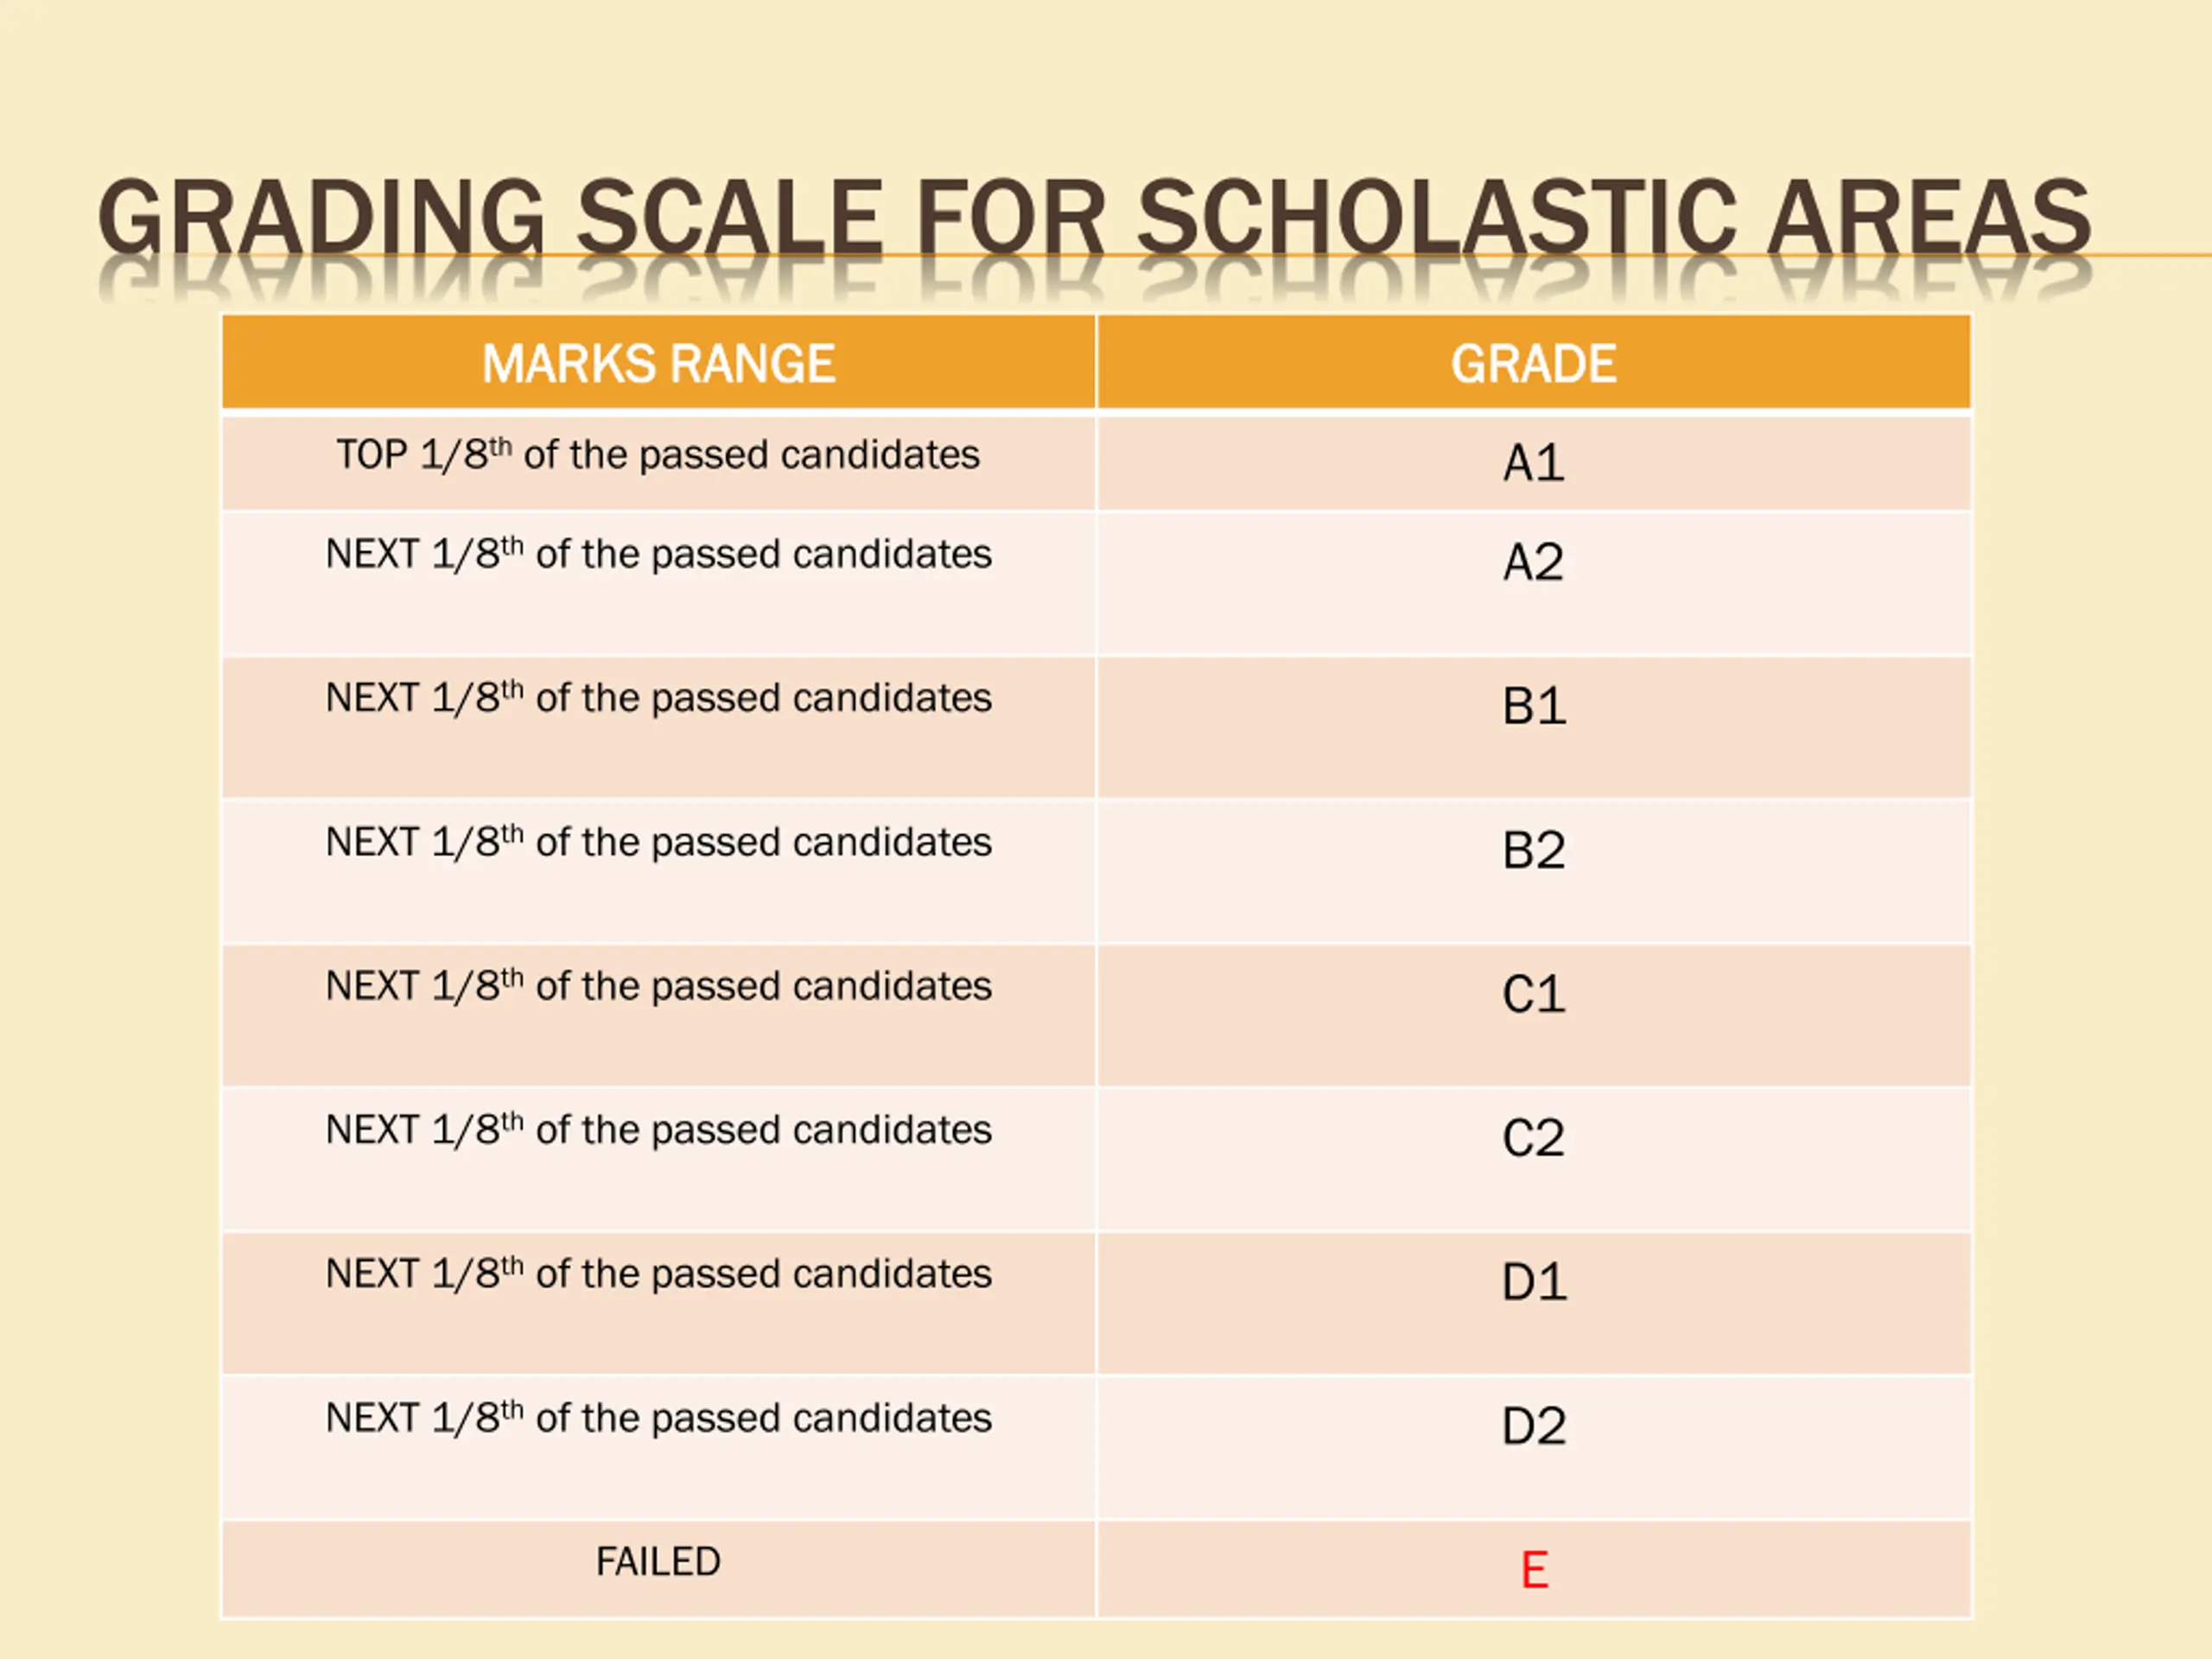Select the marks range text beside C2
Image resolution: width=2212 pixels, height=1659 pixels.
[659, 1129]
